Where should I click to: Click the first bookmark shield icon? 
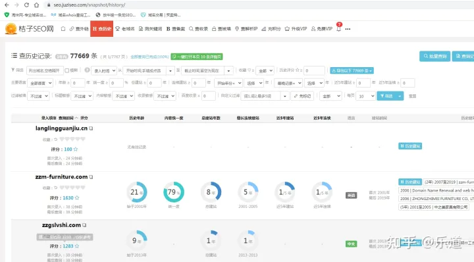7,14
